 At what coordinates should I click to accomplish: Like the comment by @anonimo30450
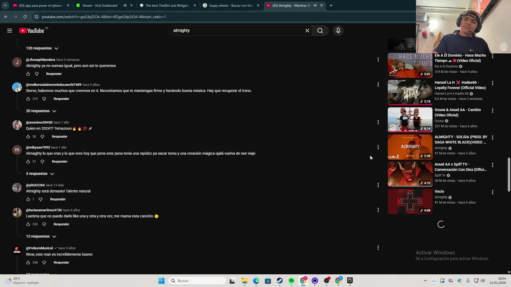(28, 137)
